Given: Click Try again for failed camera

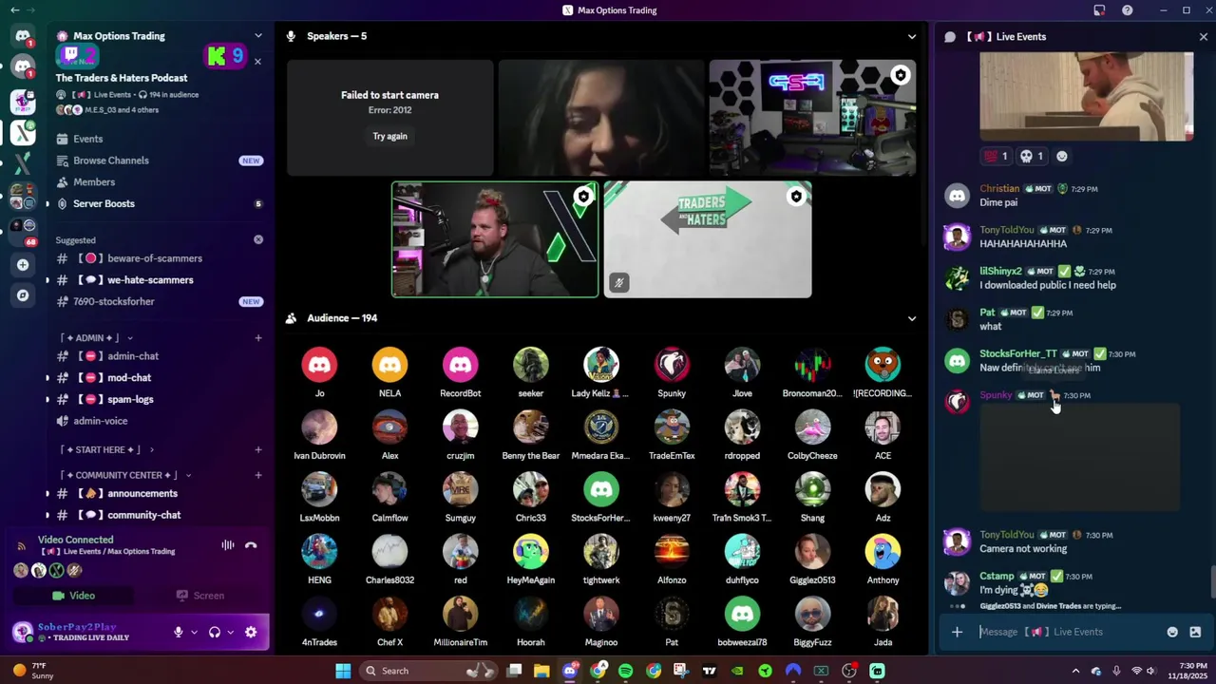Looking at the screenshot, I should [x=389, y=136].
